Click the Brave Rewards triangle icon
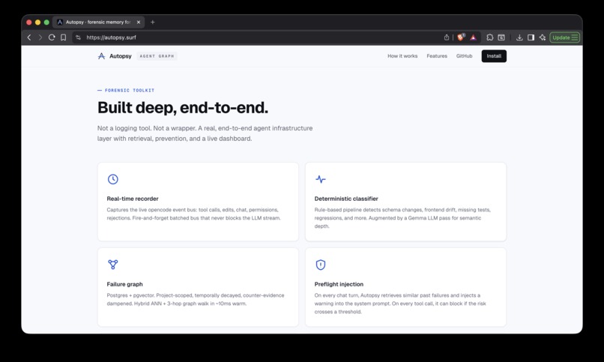Image resolution: width=604 pixels, height=362 pixels. (473, 37)
